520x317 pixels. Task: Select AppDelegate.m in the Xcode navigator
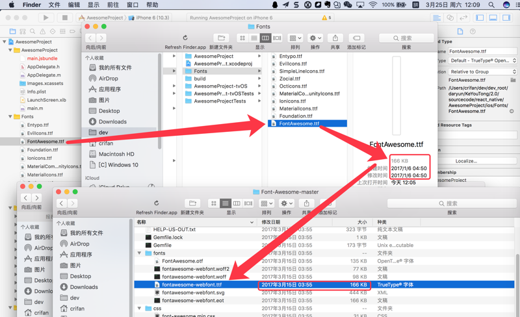[x=44, y=75]
